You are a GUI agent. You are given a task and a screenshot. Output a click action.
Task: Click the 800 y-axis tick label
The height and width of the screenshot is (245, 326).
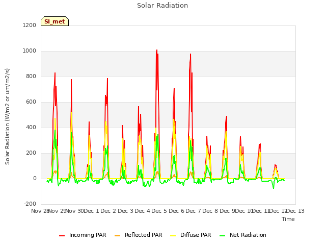pos(31,76)
